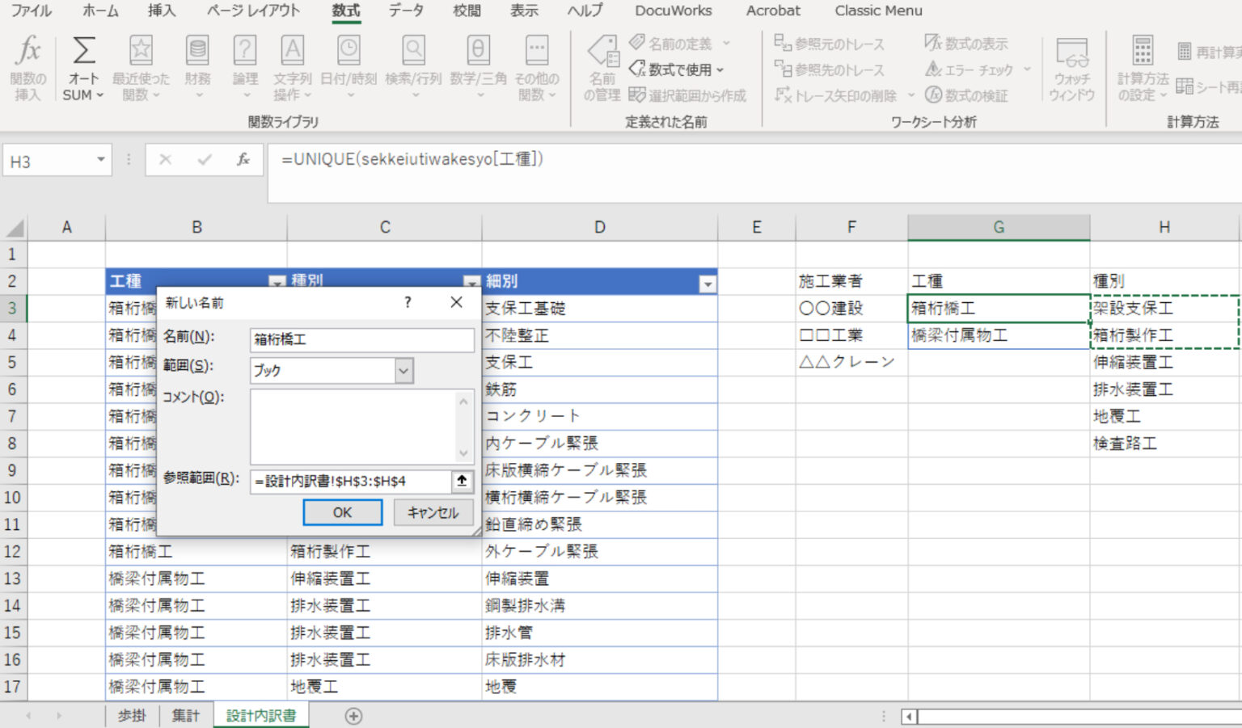Expand the 範囲 scope dropdown in dialog
The height and width of the screenshot is (728, 1242).
[403, 371]
